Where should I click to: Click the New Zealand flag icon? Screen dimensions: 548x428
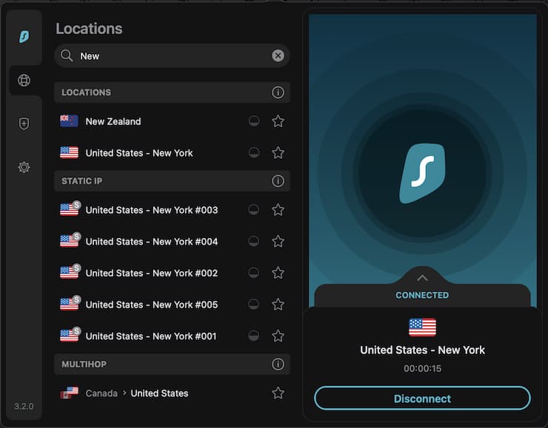coord(69,121)
